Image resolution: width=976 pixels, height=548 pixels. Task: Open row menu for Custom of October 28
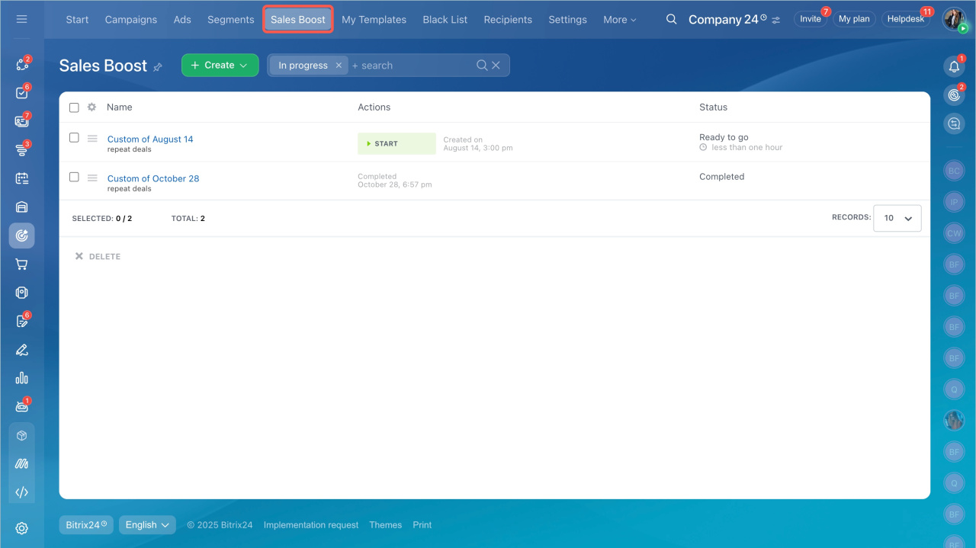tap(92, 178)
